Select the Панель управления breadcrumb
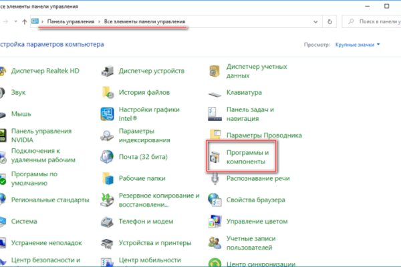Viewport: 401px width, 267px height. pyautogui.click(x=70, y=22)
